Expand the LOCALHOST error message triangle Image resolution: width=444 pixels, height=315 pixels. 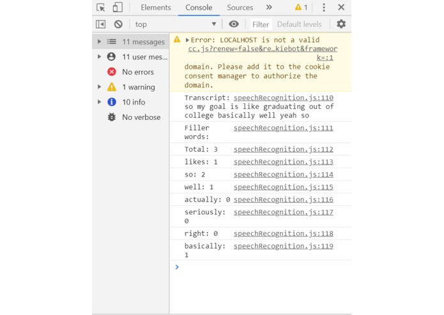click(x=187, y=40)
